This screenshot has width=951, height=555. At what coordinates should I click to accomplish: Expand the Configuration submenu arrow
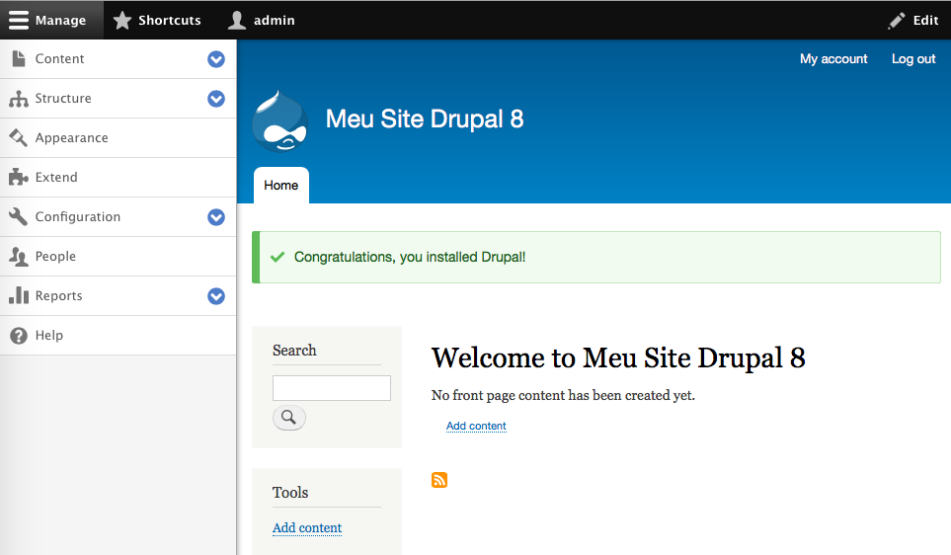click(216, 216)
